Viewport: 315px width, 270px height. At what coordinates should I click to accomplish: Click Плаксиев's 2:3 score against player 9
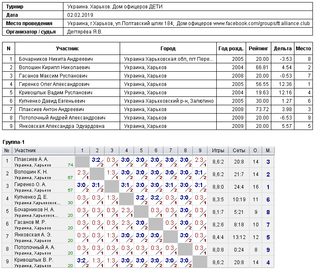[x=199, y=160]
